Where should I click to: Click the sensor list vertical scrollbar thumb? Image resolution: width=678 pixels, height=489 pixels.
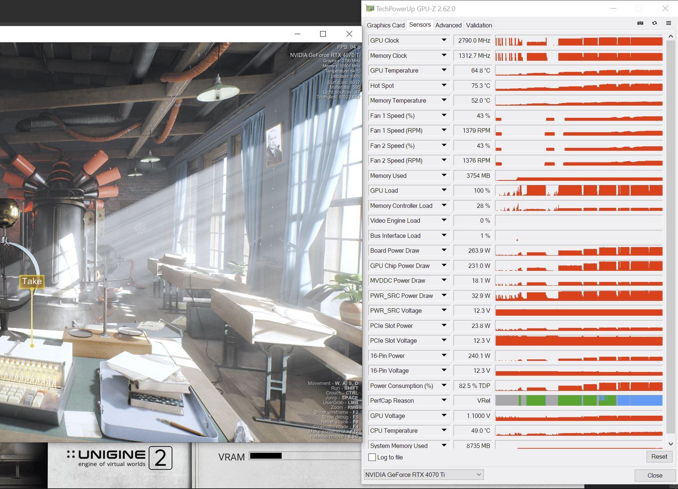(671, 238)
